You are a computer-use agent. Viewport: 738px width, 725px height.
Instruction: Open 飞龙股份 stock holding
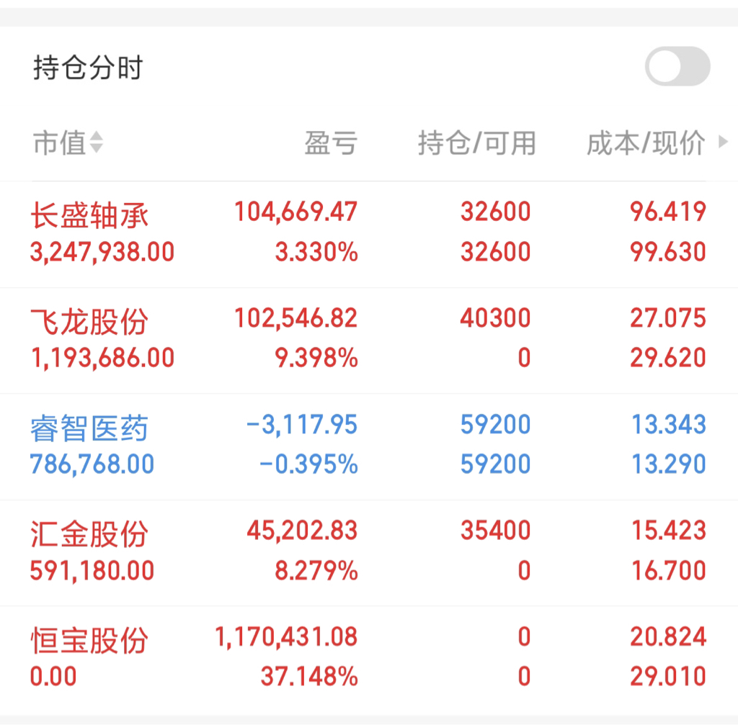(x=369, y=341)
